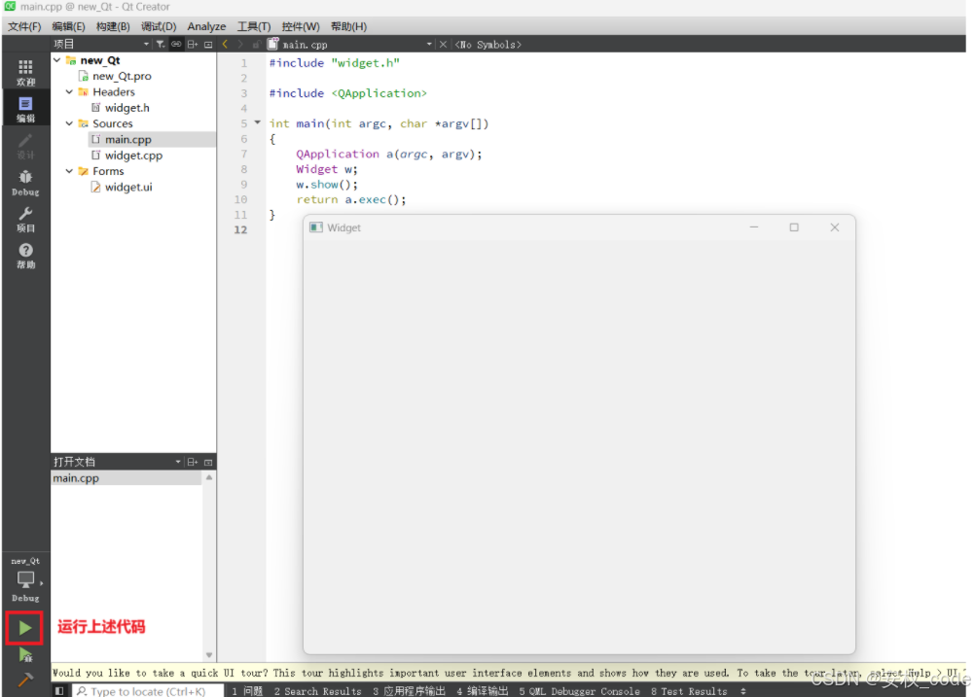Open the 构建(B) menu
975x697 pixels.
[113, 26]
